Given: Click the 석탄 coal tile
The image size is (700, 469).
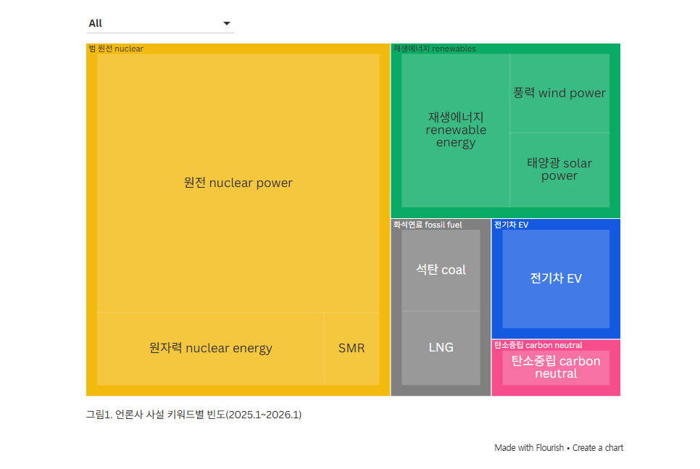Looking at the screenshot, I should pos(441,270).
